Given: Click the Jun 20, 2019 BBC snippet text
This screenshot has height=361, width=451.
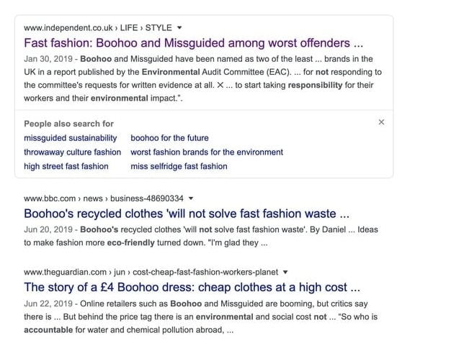Looking at the screenshot, I should (x=200, y=236).
